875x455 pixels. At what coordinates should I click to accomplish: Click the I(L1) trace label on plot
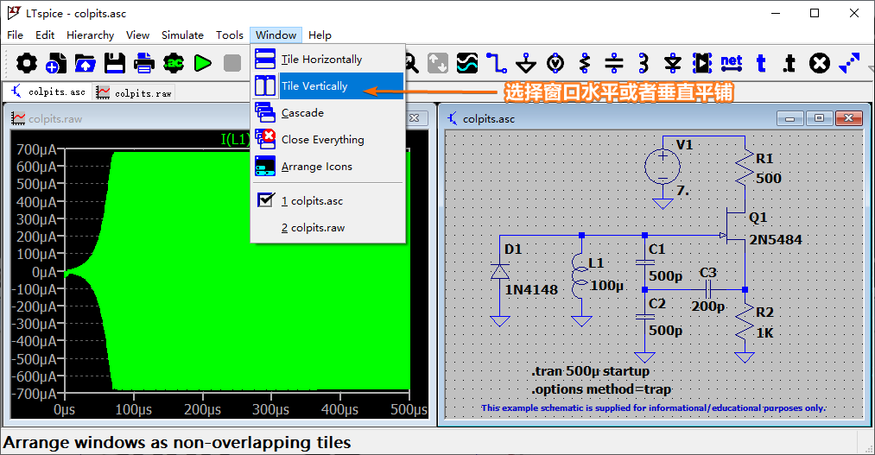(235, 139)
